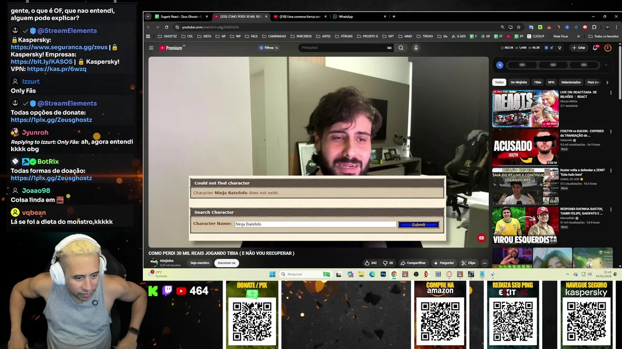Click the Compartilhar share button
Image resolution: width=622 pixels, height=349 pixels.
coord(413,263)
